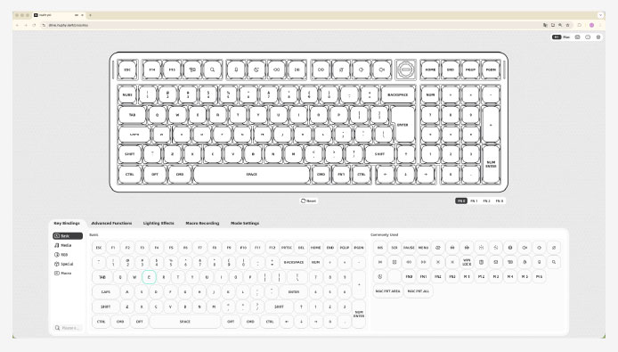The width and height of the screenshot is (618, 352).
Task: Select the SPACE bar on keyboard diagram
Action: [x=251, y=174]
